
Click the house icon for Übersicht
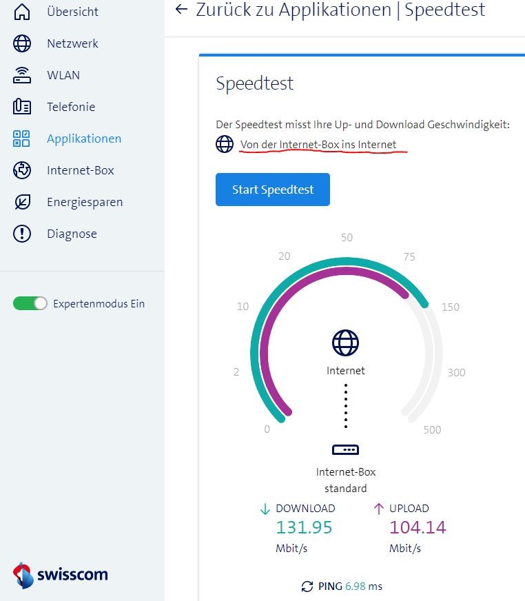[22, 12]
